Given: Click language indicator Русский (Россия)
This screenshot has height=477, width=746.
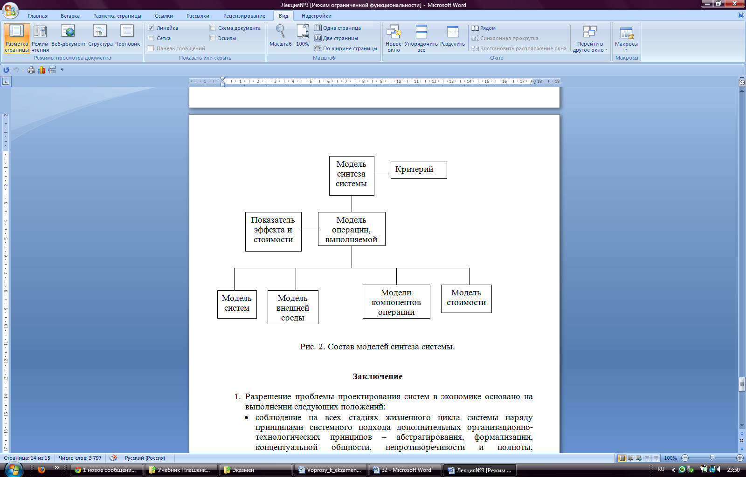Looking at the screenshot, I should point(145,458).
